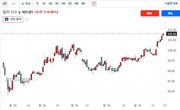Click the 102.00 price axis label
180x110 pixels.
pos(172,30)
